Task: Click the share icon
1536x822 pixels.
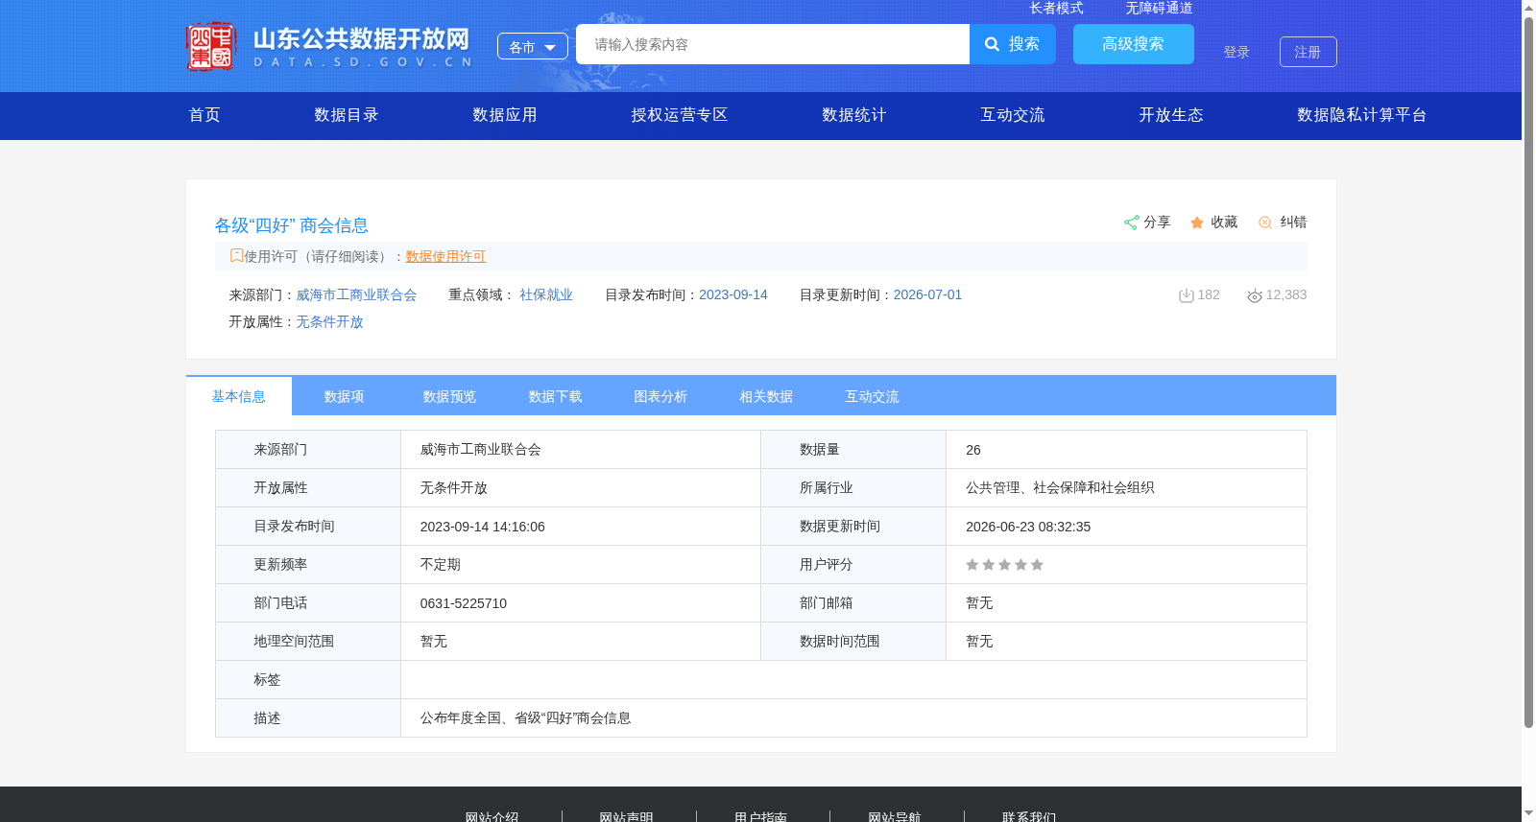Action: pyautogui.click(x=1131, y=223)
